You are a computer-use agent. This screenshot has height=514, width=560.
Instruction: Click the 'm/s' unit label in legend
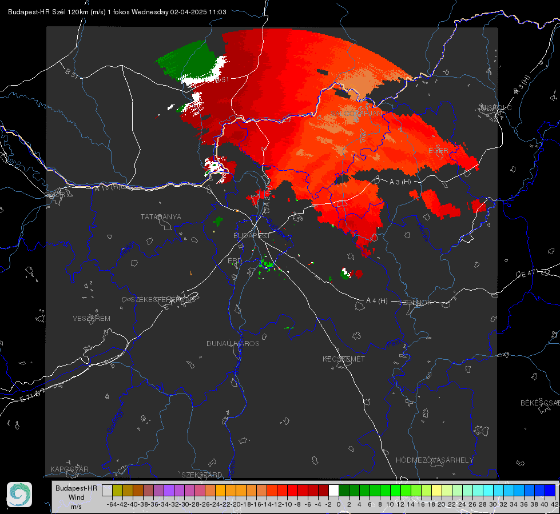tap(77, 507)
